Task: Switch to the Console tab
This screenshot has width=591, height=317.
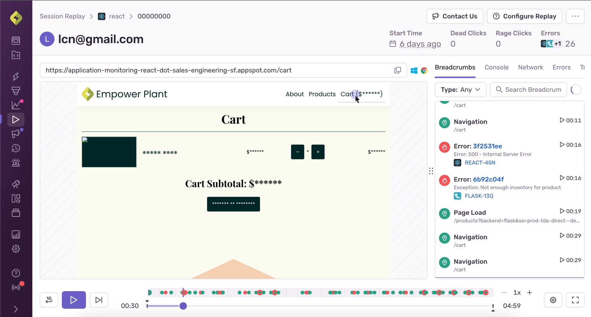Action: (496, 68)
